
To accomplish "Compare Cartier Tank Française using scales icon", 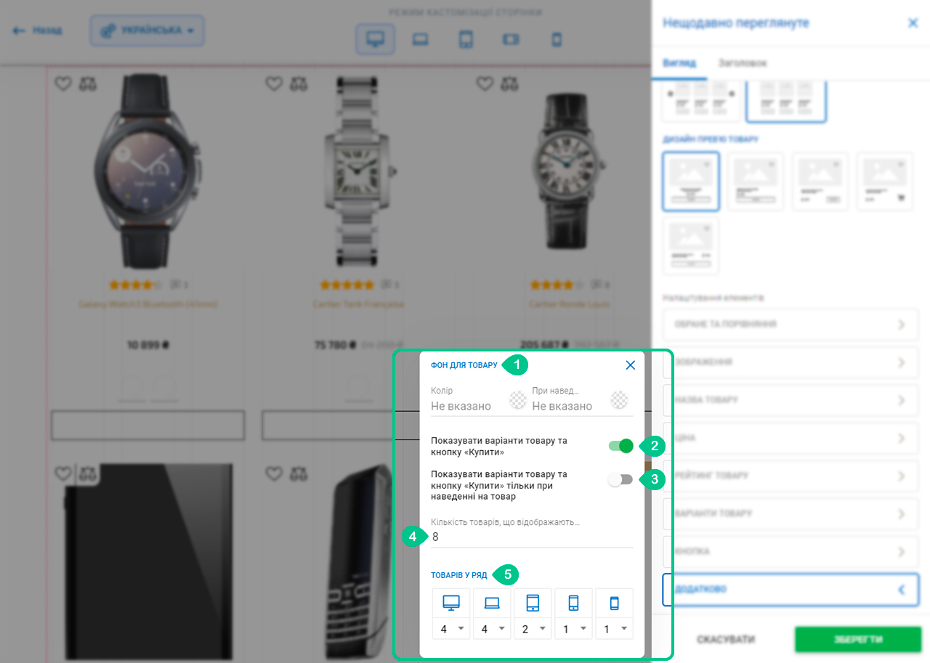I will 299,84.
